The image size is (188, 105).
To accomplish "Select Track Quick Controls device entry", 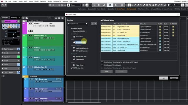I will 82,48.
